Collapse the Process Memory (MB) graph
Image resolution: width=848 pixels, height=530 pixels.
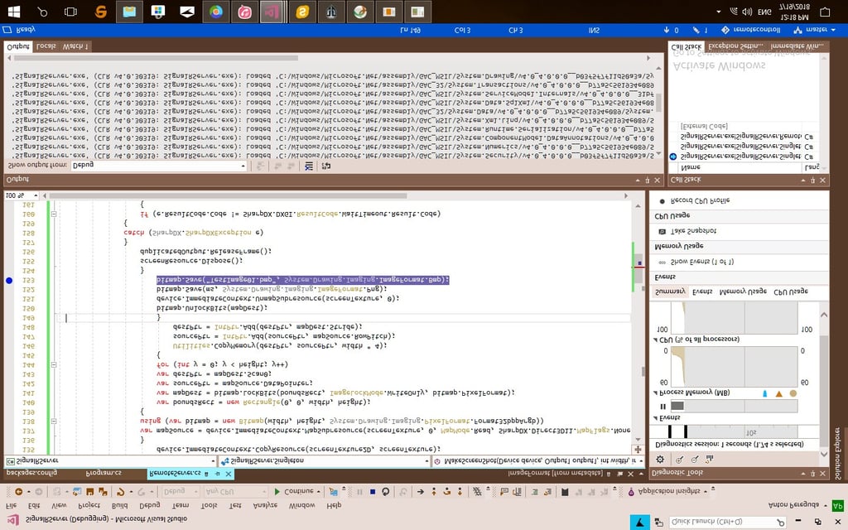point(656,393)
